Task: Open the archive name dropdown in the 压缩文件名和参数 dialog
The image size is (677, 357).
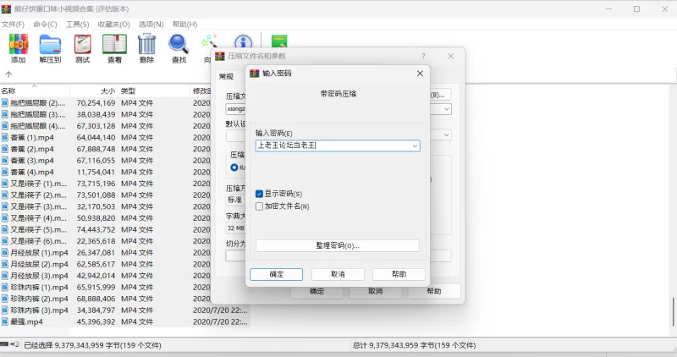Action: tap(447, 109)
